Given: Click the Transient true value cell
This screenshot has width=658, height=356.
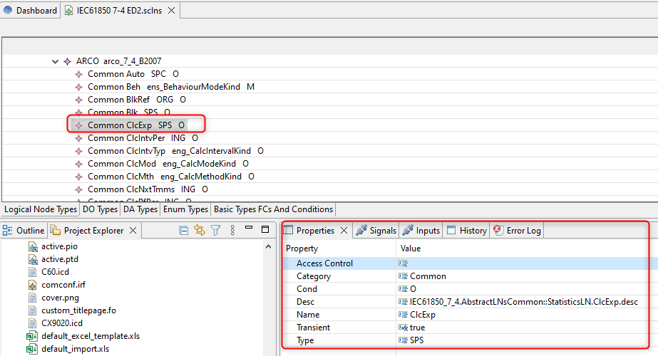Looking at the screenshot, I should coord(417,328).
